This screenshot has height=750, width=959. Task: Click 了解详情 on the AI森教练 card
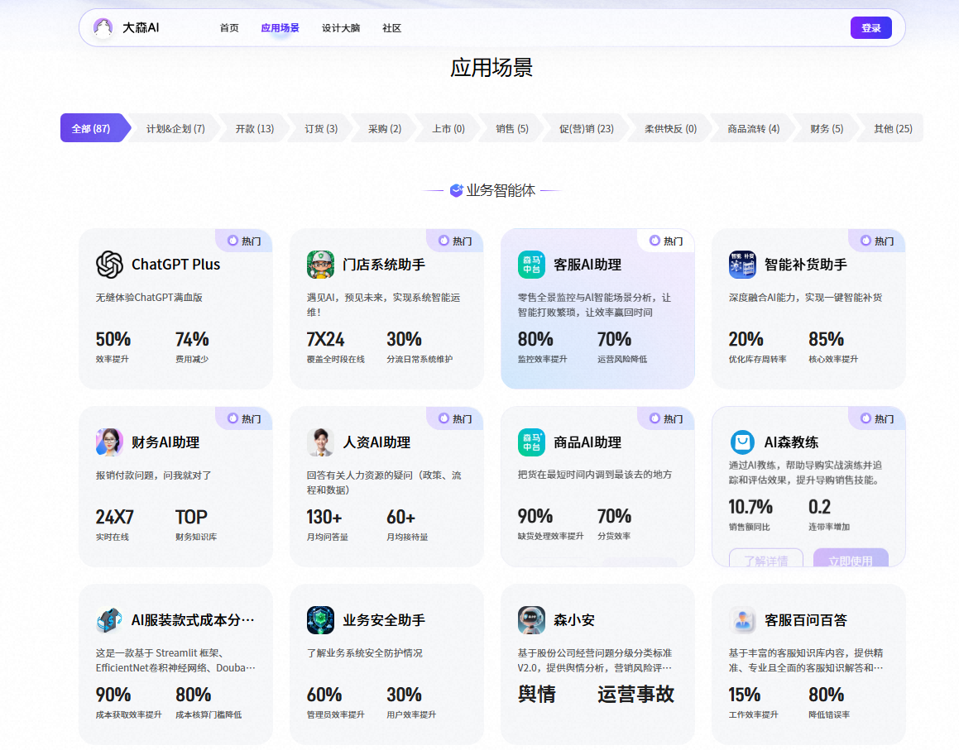coord(765,559)
